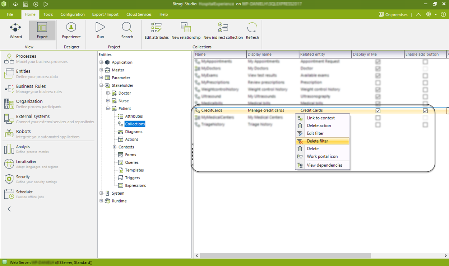Toggle Enable add button for MyAppointments
Image resolution: width=449 pixels, height=266 pixels.
point(425,62)
